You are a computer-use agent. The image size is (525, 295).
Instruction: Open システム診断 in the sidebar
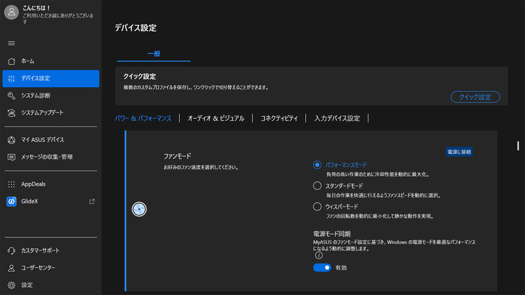[51, 96]
